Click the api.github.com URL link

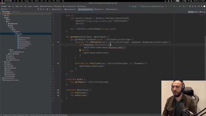coord(99,21)
